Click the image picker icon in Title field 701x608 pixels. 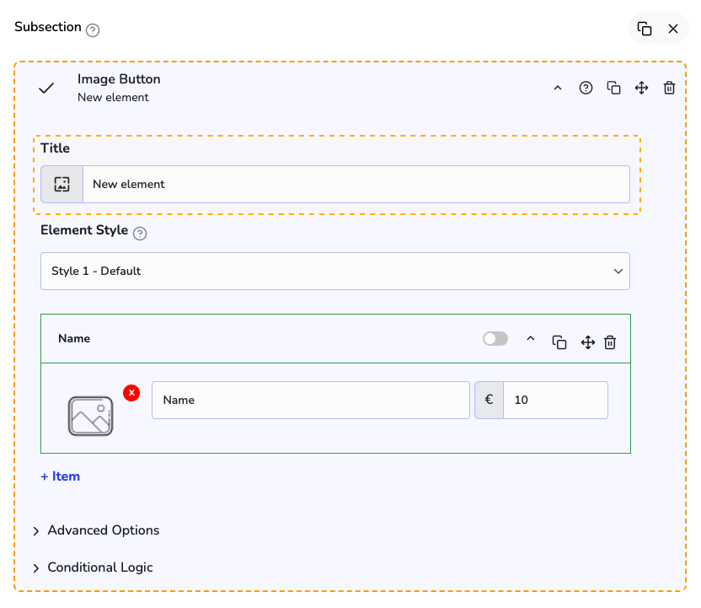[62, 184]
